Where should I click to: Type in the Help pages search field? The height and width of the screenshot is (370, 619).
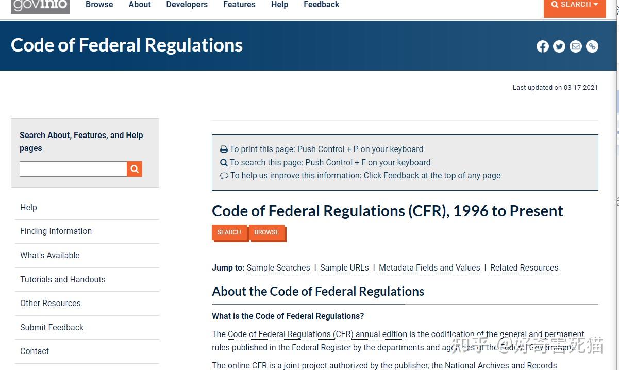(73, 169)
